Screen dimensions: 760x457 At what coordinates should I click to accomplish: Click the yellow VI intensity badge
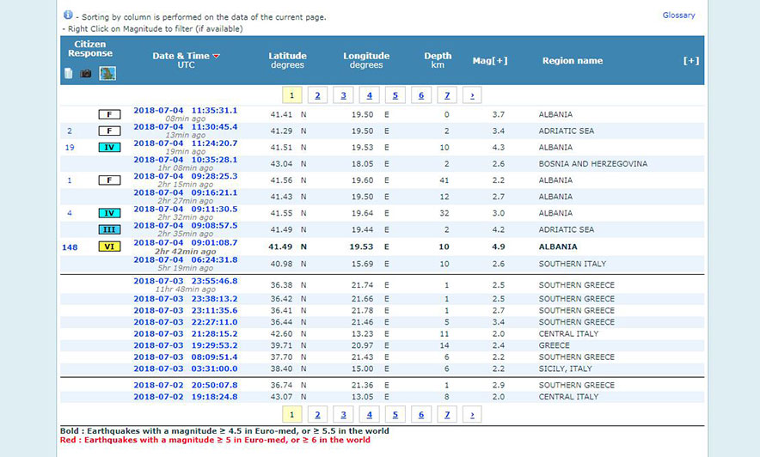(109, 247)
